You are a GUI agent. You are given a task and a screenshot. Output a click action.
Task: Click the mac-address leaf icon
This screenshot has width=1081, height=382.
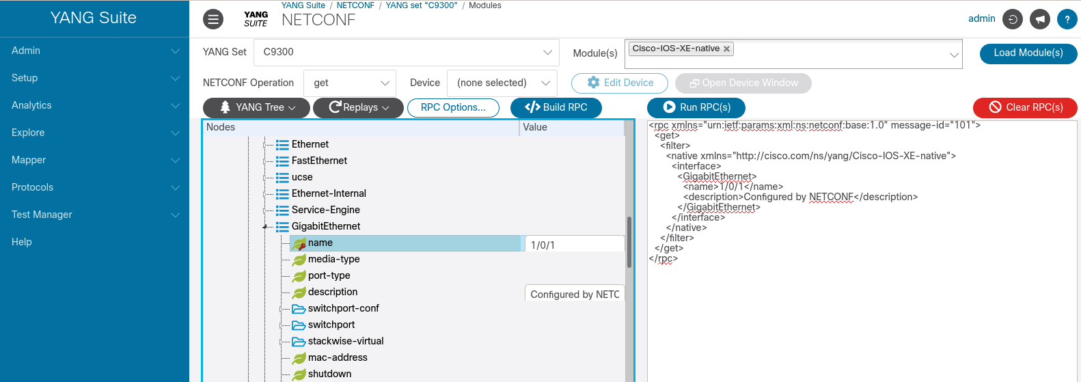[299, 358]
